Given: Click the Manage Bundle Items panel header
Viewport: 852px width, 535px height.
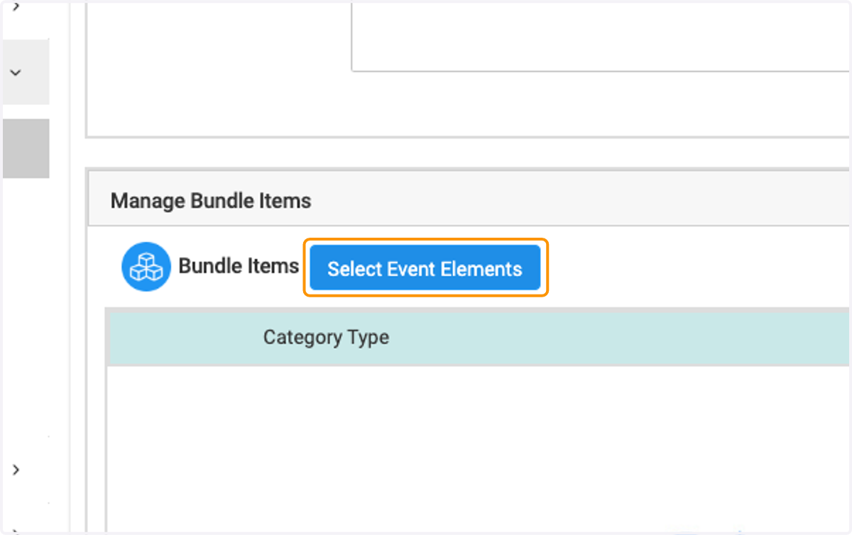Looking at the screenshot, I should tap(469, 200).
